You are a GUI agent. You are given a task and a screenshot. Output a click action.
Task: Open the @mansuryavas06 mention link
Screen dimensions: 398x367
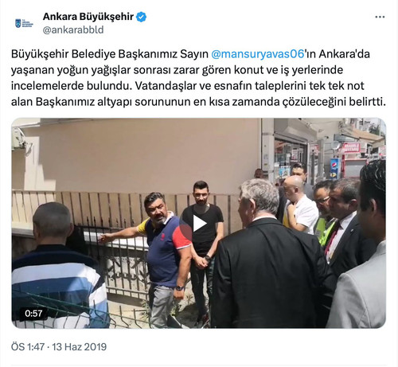257,54
